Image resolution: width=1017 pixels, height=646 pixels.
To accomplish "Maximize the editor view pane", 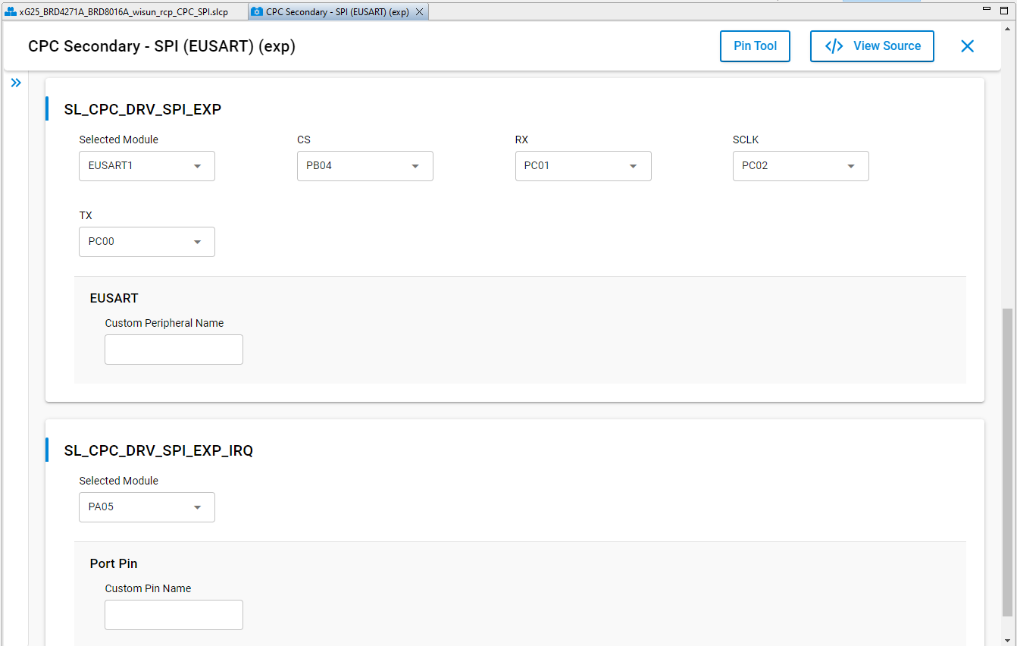I will coord(1005,11).
